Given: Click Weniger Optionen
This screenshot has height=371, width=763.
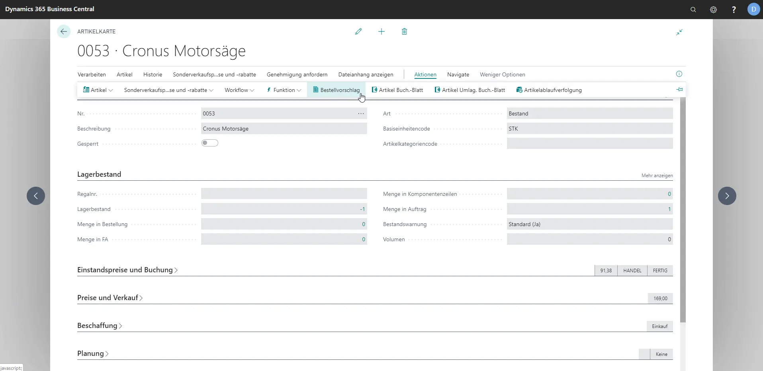Looking at the screenshot, I should coord(503,74).
